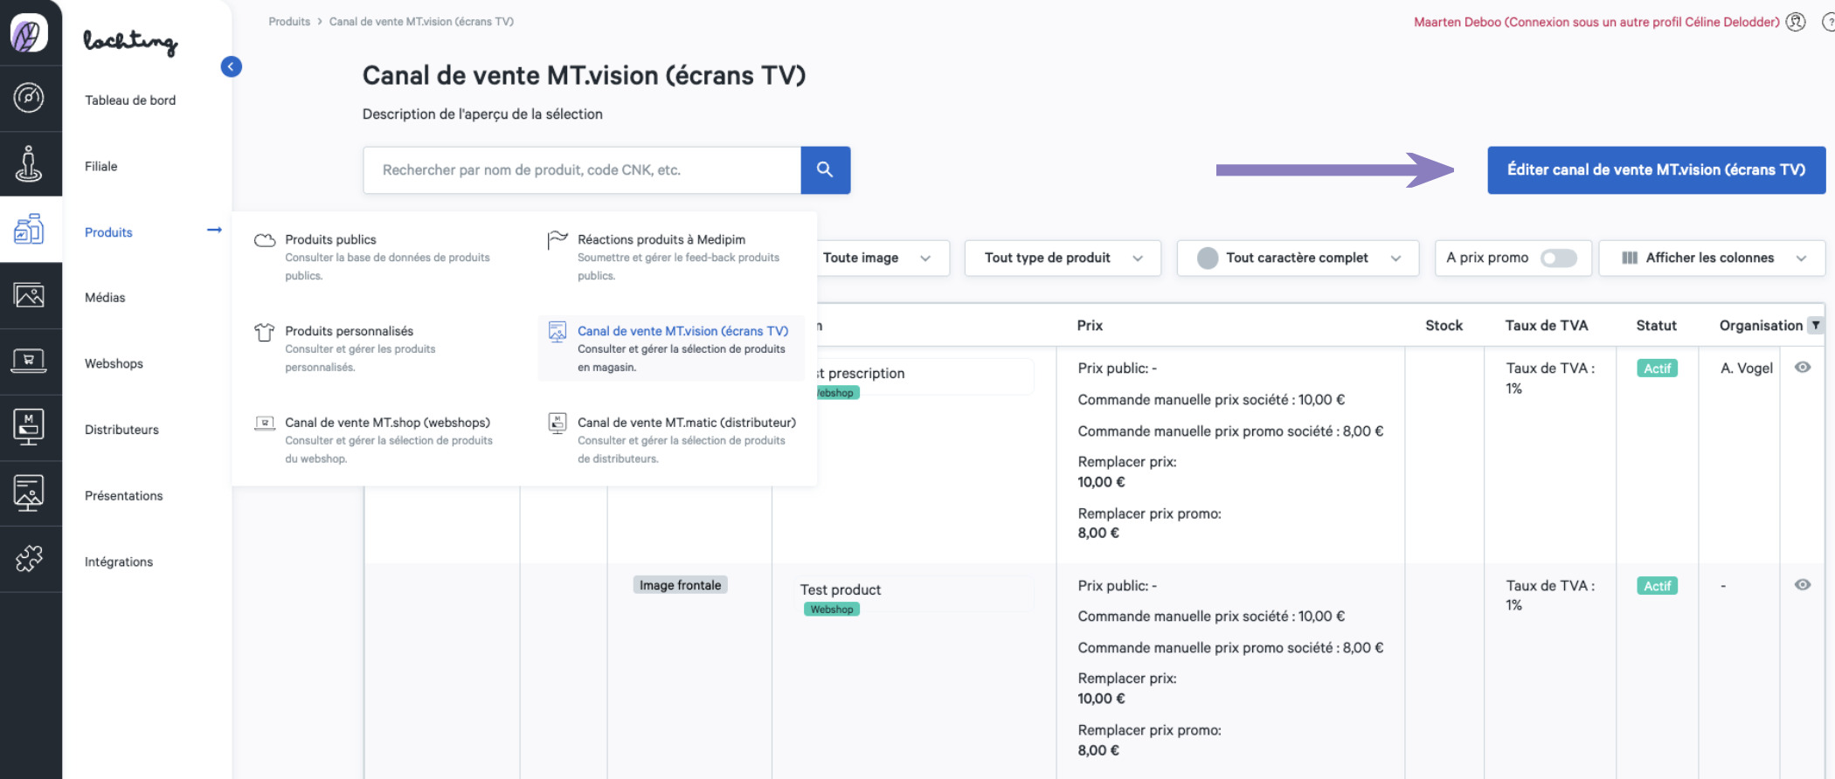Click the Organisation column filter icon
Image resolution: width=1835 pixels, height=779 pixels.
pos(1816,325)
